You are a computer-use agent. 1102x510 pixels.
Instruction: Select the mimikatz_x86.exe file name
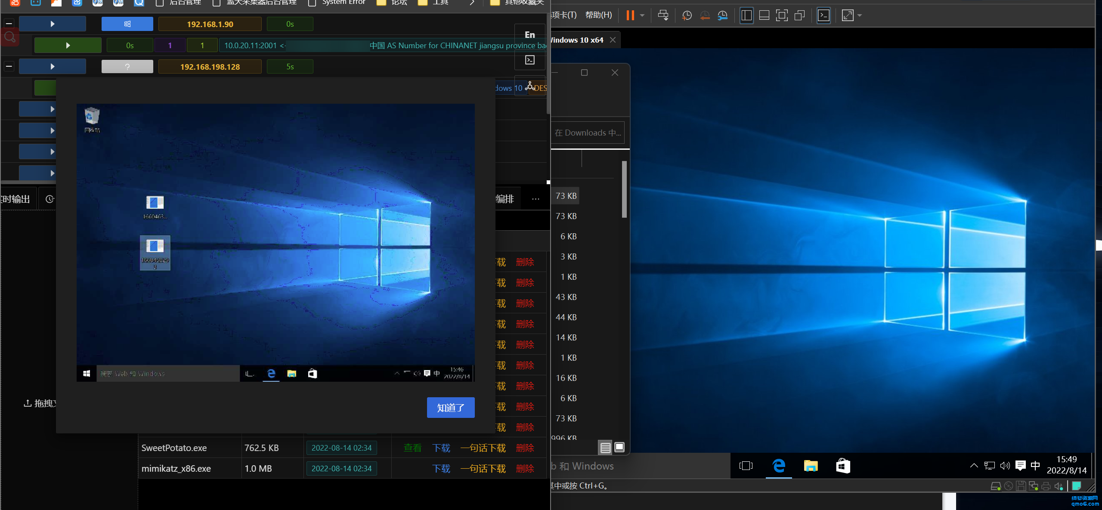point(176,468)
